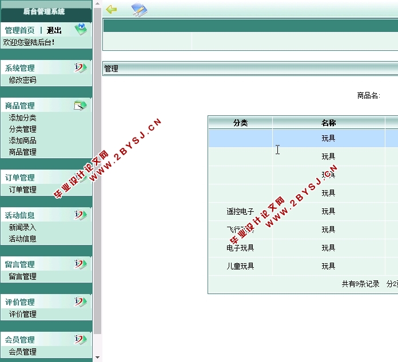Viewport: 398px width, 362px height.
Task: Open 订单管理 sub-item in the sidebar
Action: pos(23,190)
